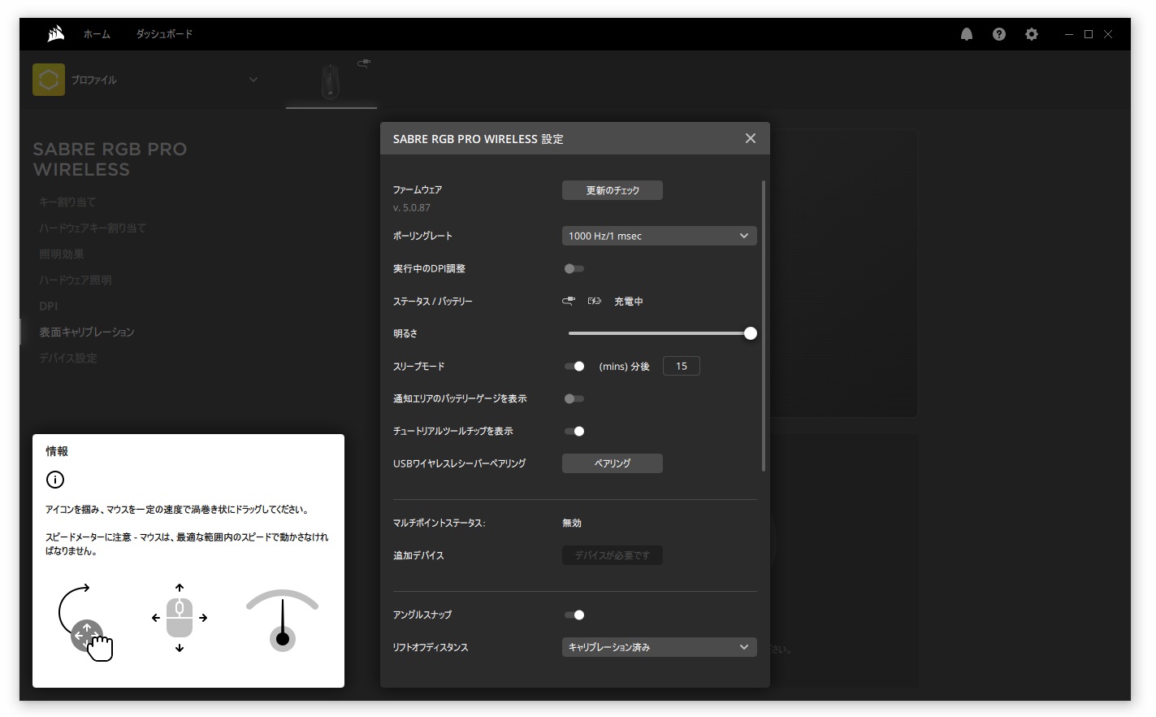Click the プロファイル label
Screen dimensions: 1156x717
93,80
